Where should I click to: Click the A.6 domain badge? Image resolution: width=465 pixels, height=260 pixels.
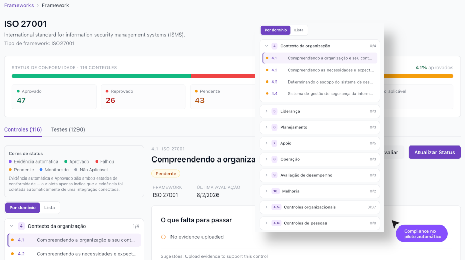point(276,223)
